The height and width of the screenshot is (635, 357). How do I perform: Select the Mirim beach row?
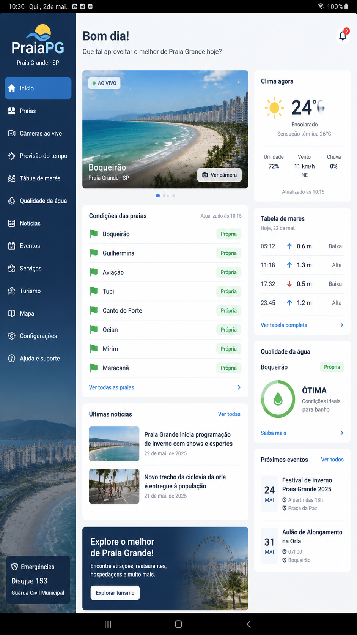click(x=165, y=349)
